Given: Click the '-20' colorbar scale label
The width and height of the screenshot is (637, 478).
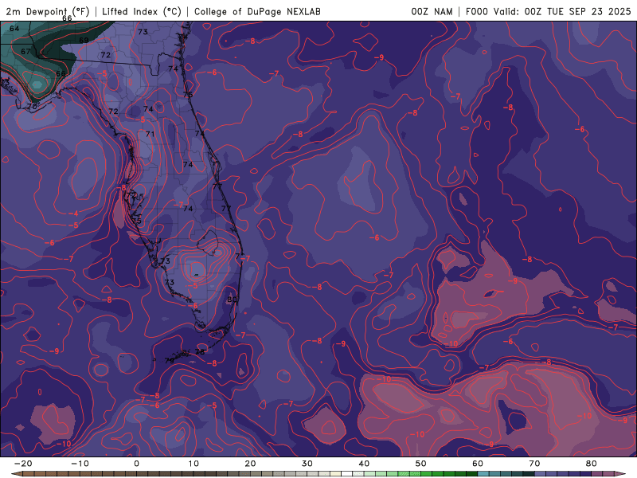Looking at the screenshot, I should pos(23,464).
